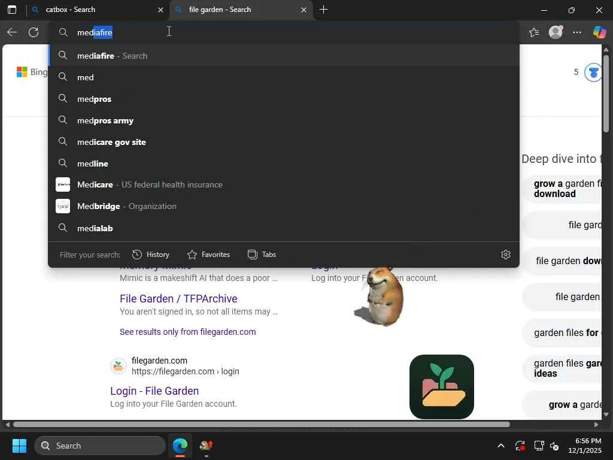Click the Bing logo

point(32,72)
